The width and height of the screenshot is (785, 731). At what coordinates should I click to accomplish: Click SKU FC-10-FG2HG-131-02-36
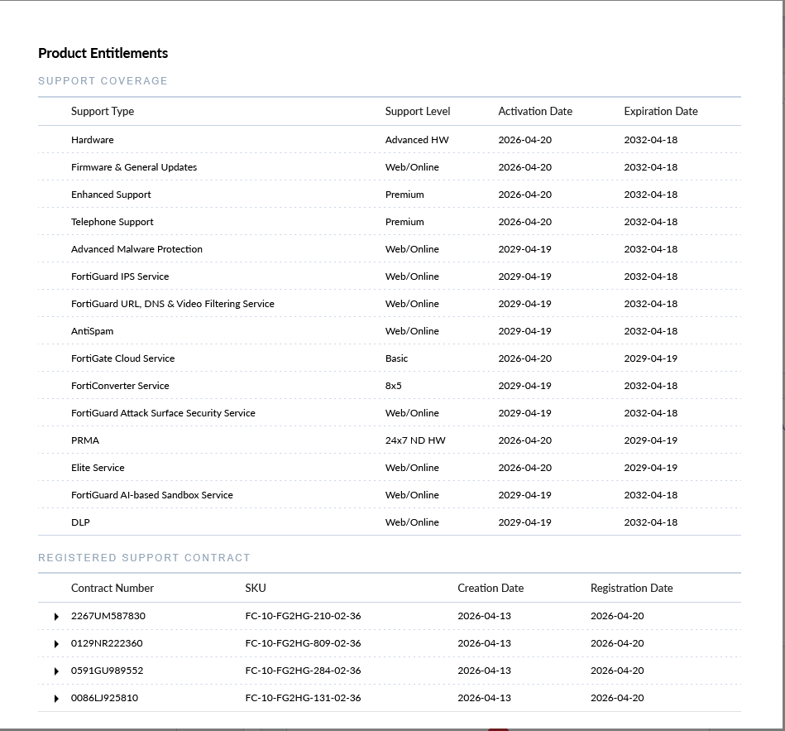(x=303, y=698)
